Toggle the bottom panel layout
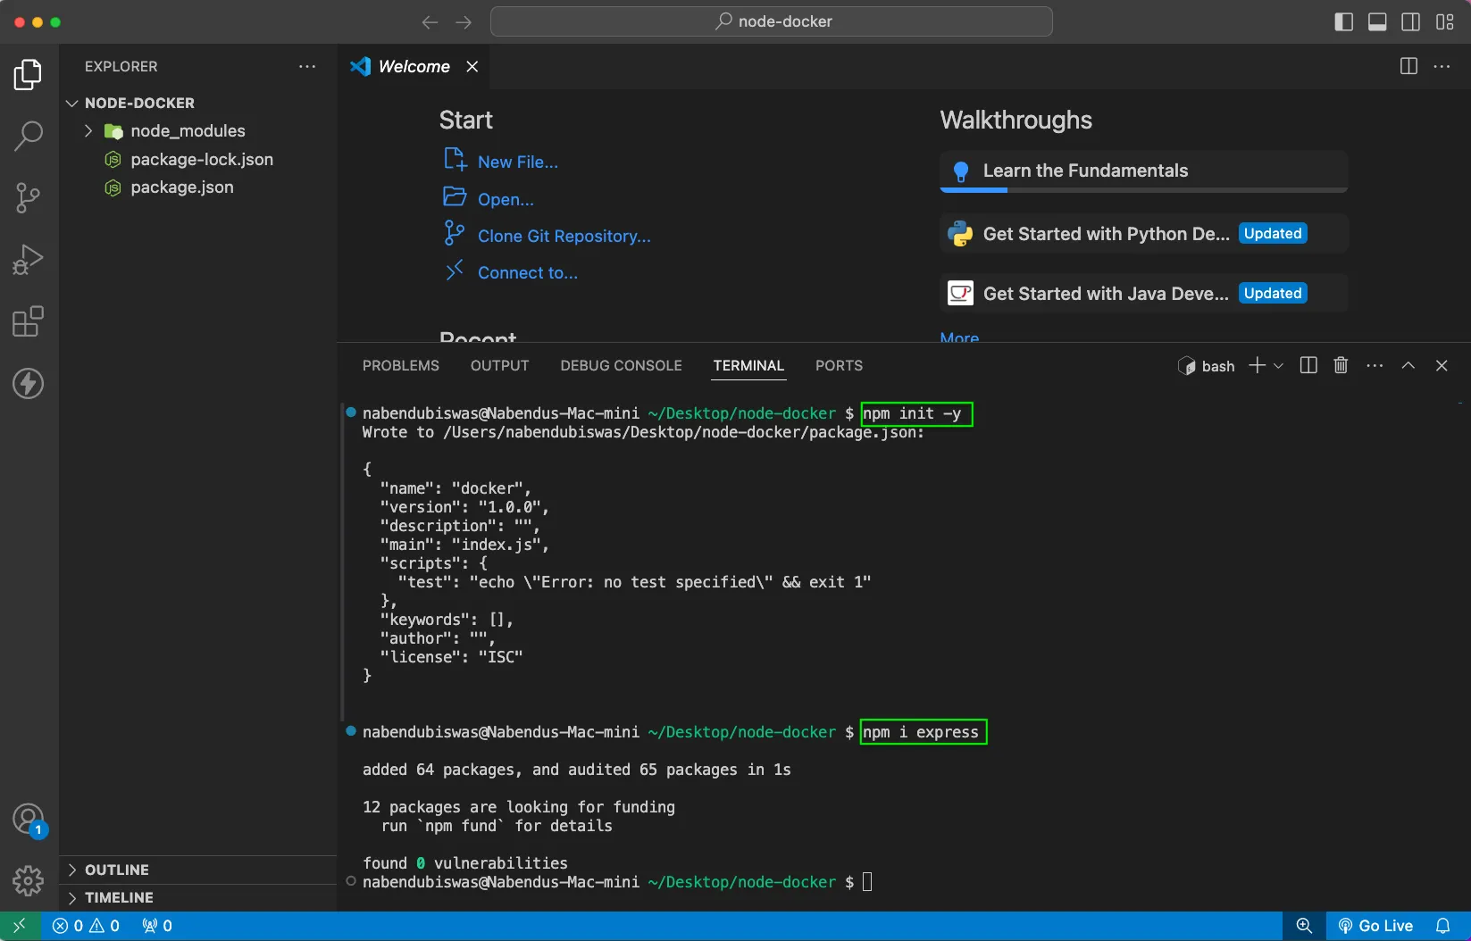The width and height of the screenshot is (1471, 941). [x=1377, y=21]
